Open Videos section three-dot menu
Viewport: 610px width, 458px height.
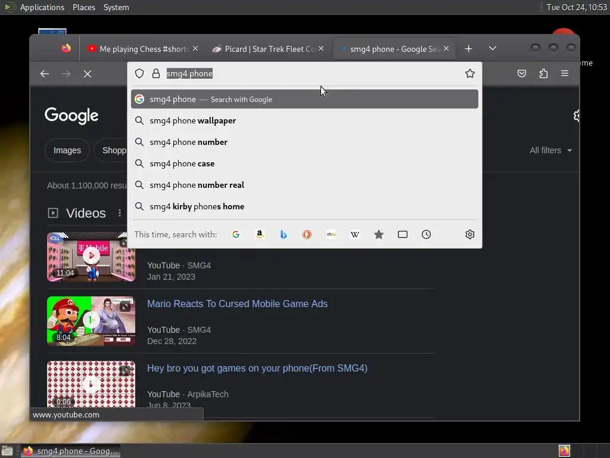119,213
